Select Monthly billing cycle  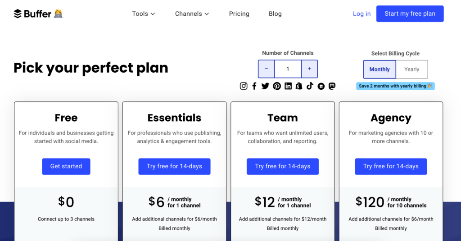380,70
